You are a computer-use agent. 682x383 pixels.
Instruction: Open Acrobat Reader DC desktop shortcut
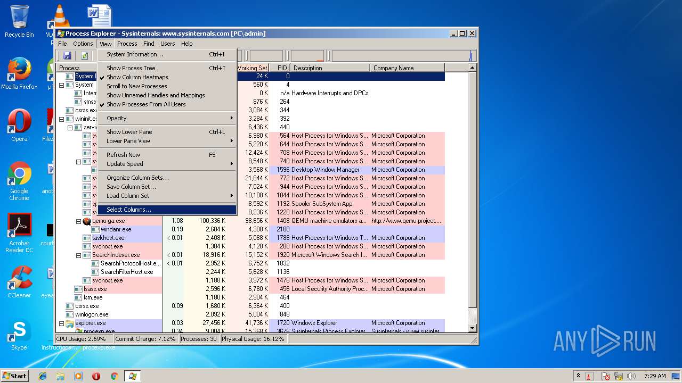pos(19,233)
